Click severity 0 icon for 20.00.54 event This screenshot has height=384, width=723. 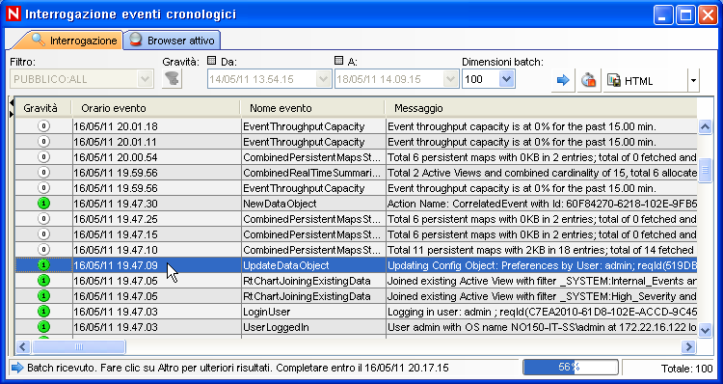43,157
